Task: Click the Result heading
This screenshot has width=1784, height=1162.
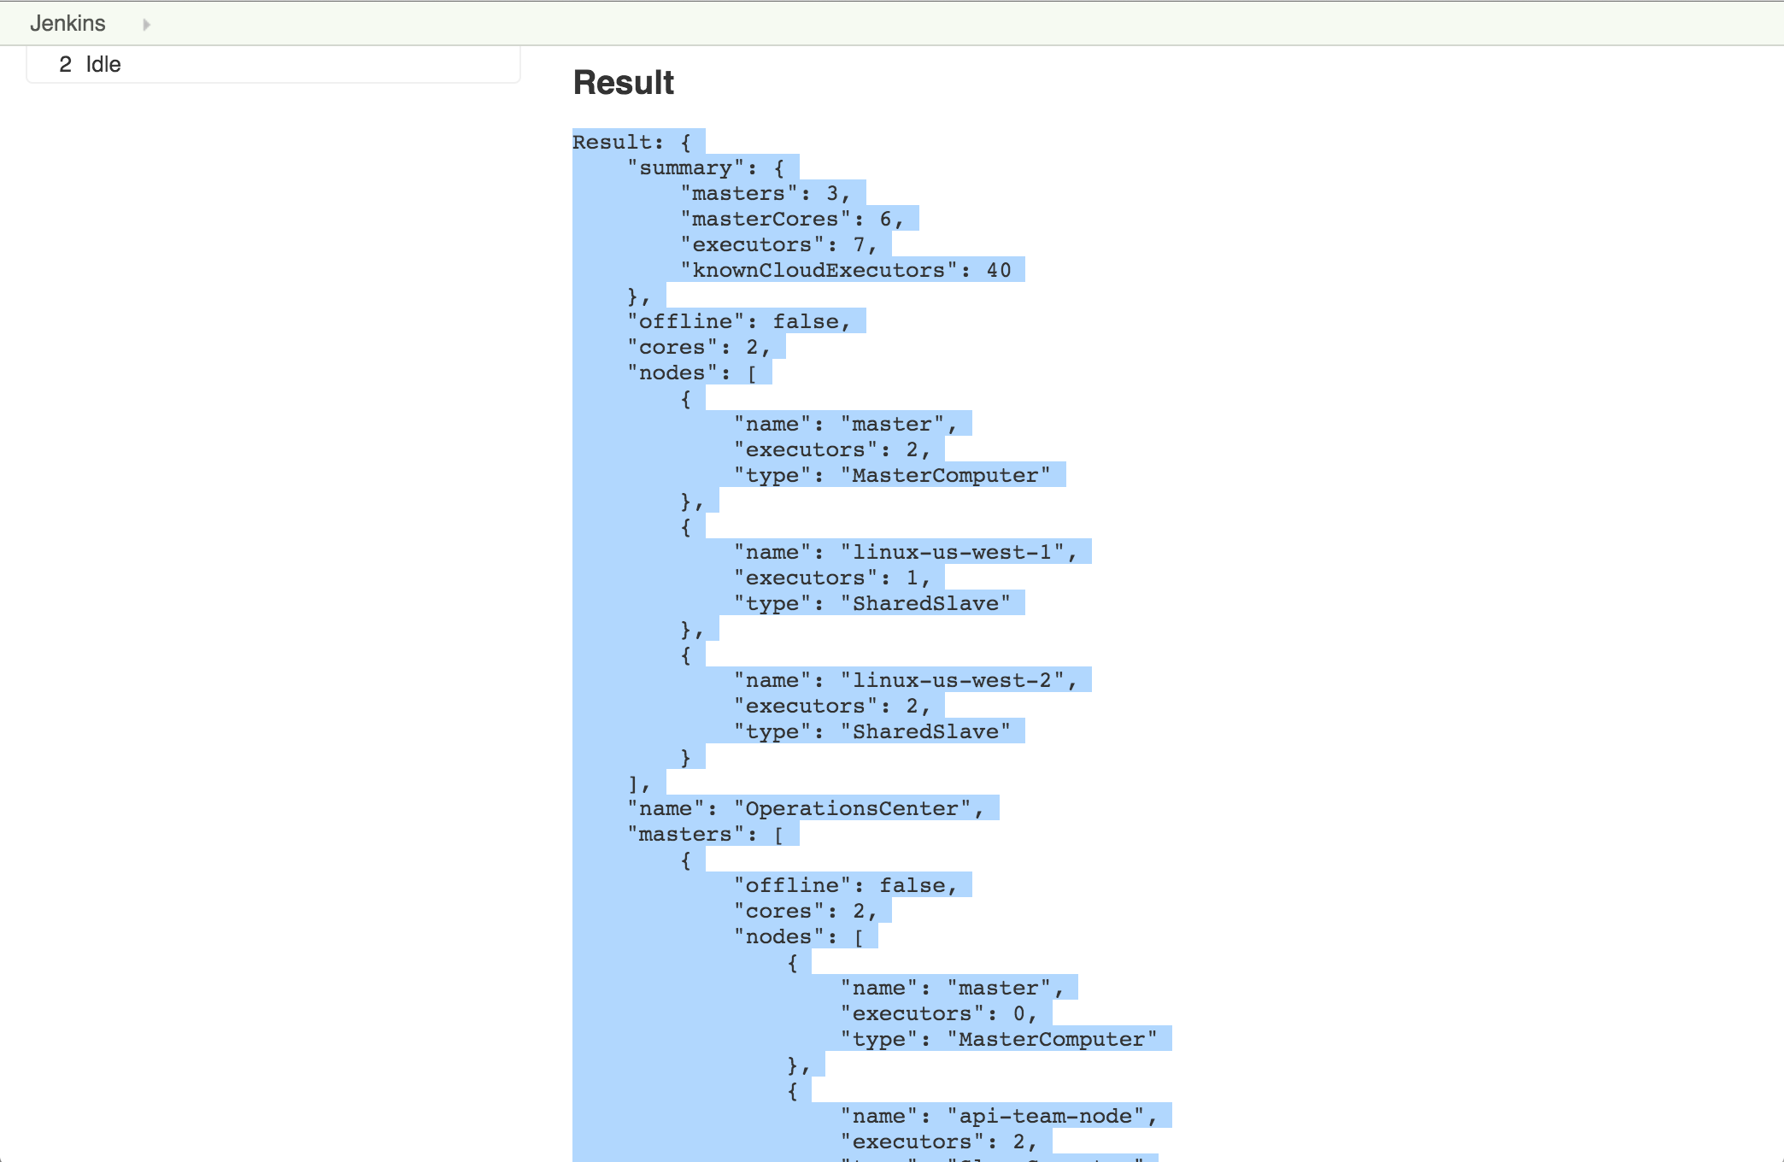Action: (623, 83)
